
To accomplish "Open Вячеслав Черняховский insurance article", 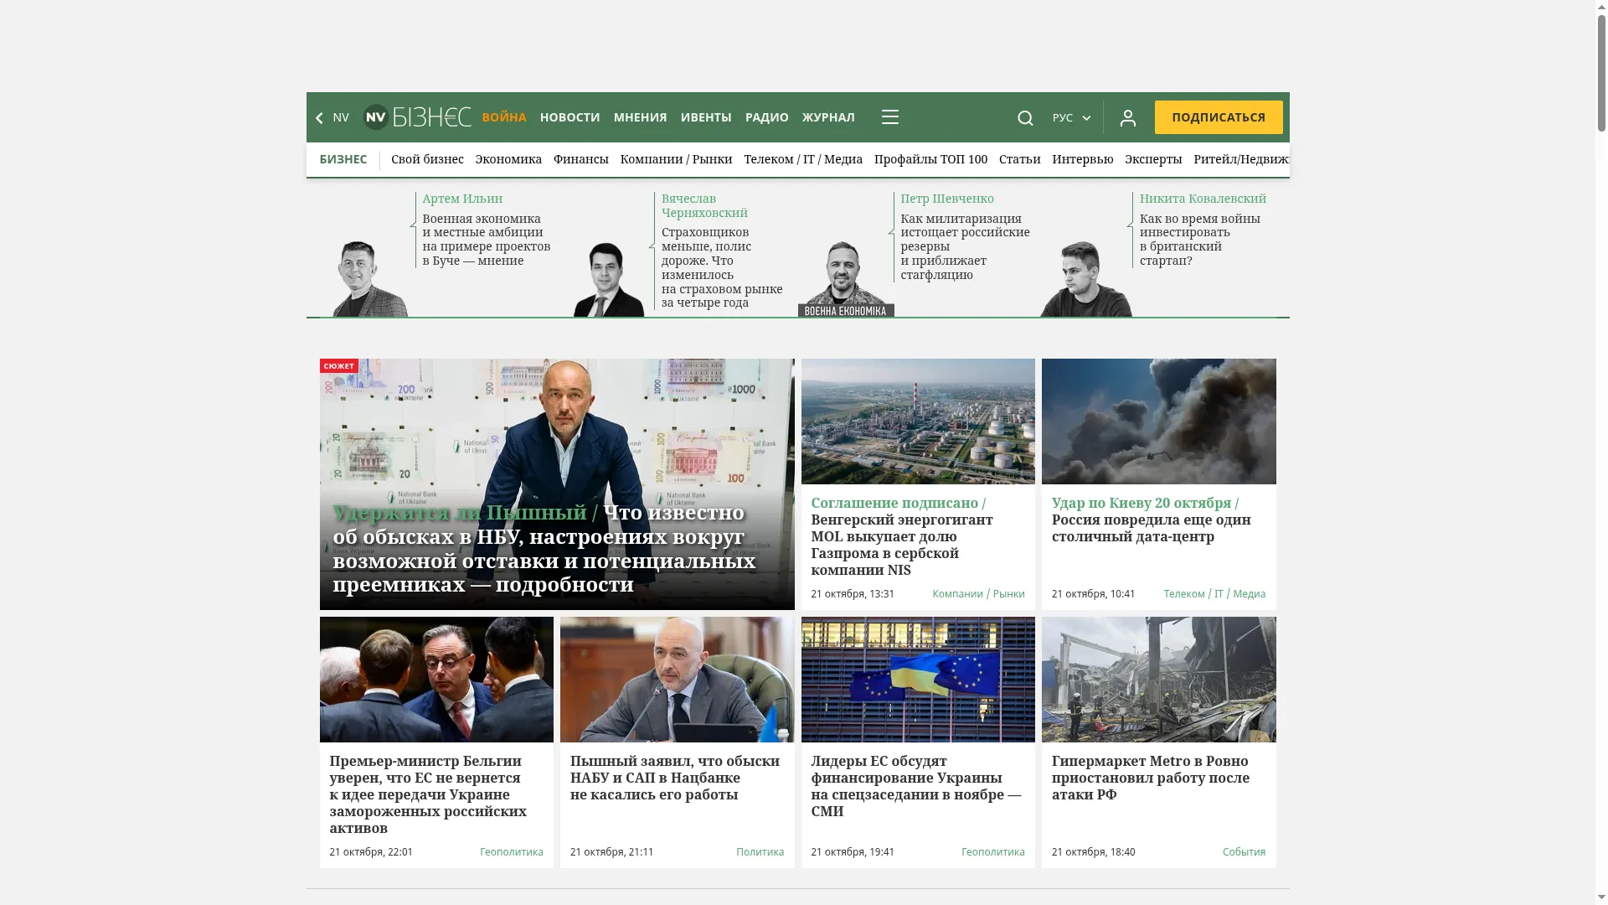I will (x=722, y=267).
